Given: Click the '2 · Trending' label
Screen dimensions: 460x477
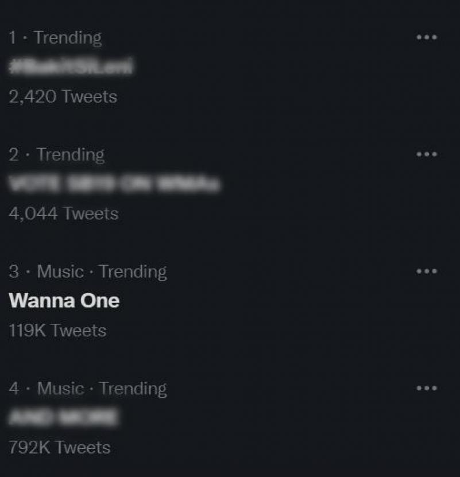Looking at the screenshot, I should tap(56, 155).
